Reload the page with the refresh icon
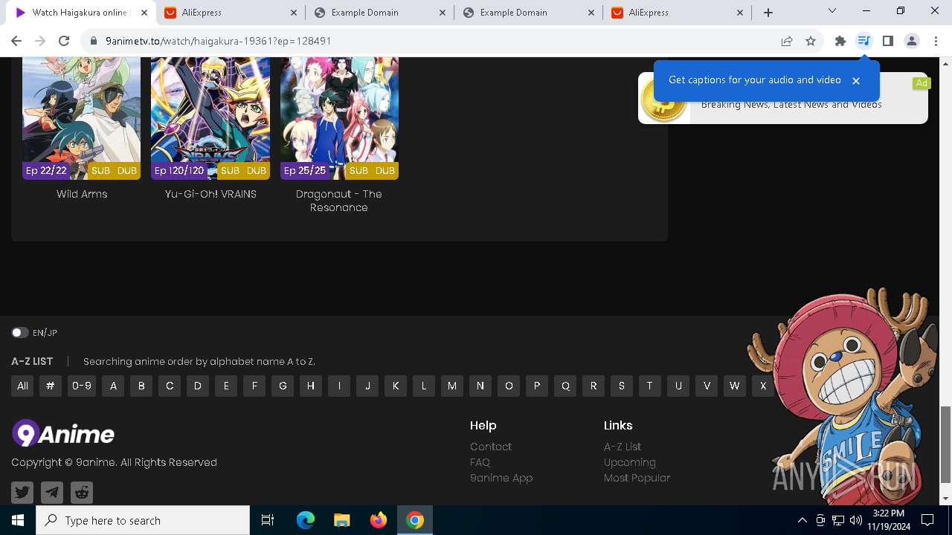 click(x=64, y=41)
